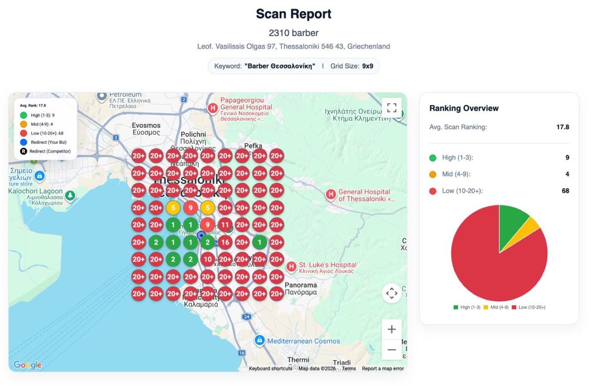Click the Avg. Scan Ranking value 17.8
Screen dimensions: 591x386
tap(563, 127)
